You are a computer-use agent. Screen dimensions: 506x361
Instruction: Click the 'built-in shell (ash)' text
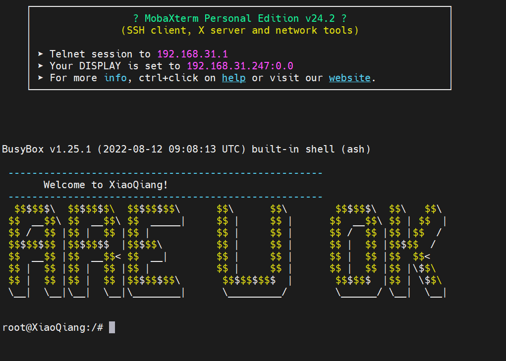[x=311, y=149]
